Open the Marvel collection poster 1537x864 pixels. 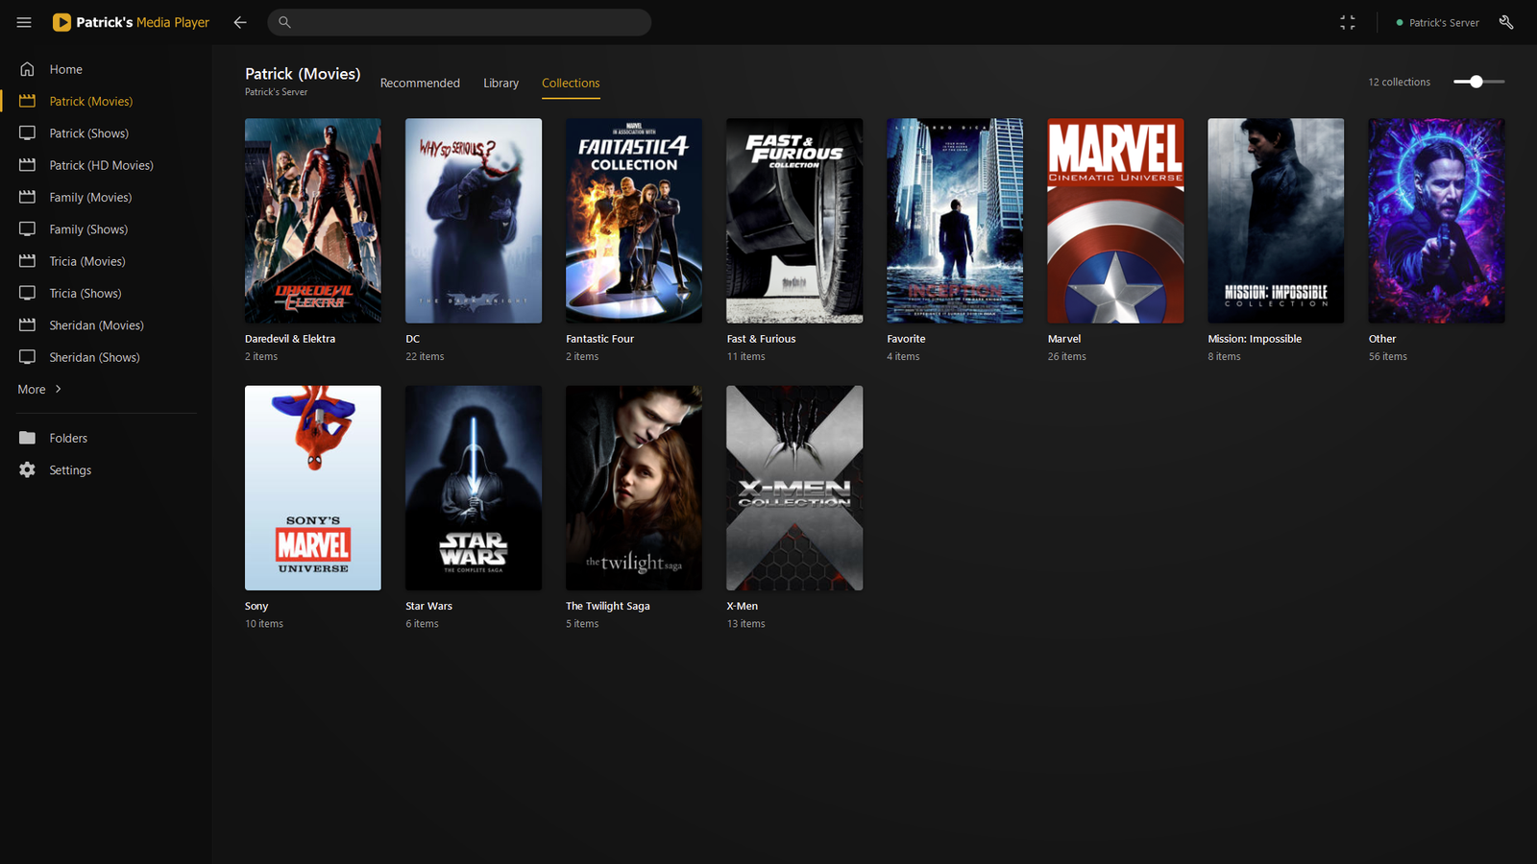coord(1115,221)
